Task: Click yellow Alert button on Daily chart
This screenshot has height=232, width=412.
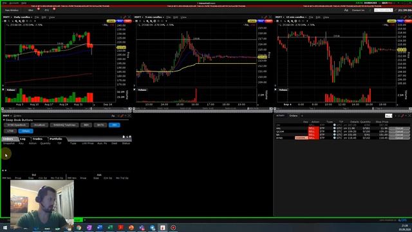Action: [x=111, y=21]
